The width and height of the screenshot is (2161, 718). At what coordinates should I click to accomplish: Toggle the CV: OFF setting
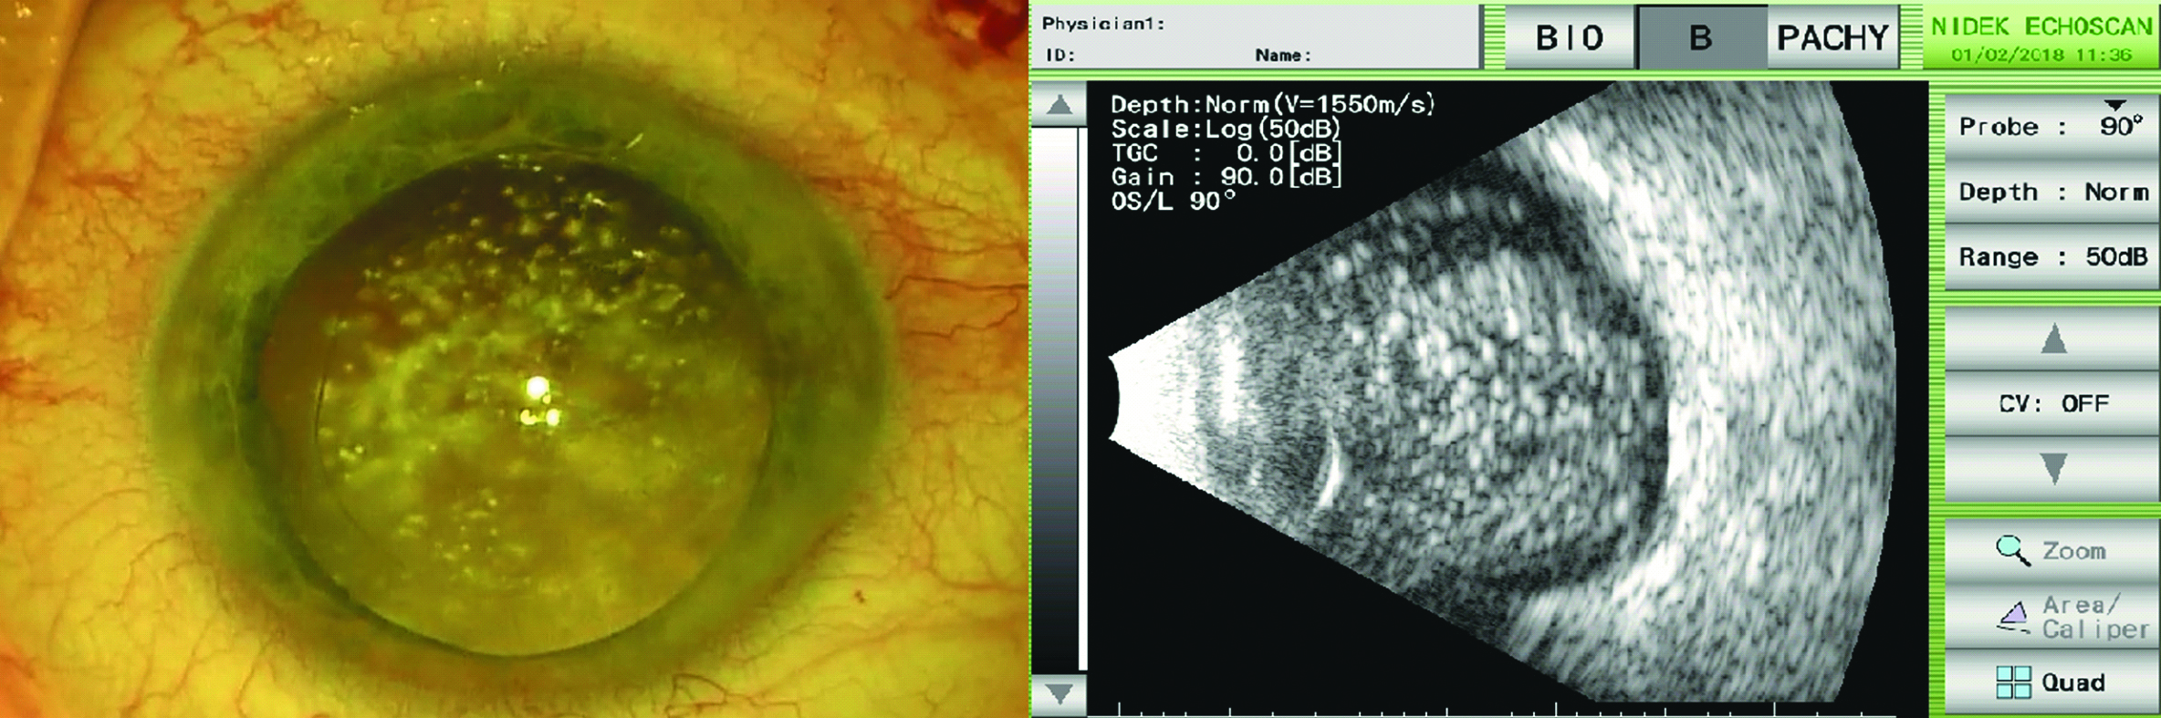pyautogui.click(x=2052, y=402)
